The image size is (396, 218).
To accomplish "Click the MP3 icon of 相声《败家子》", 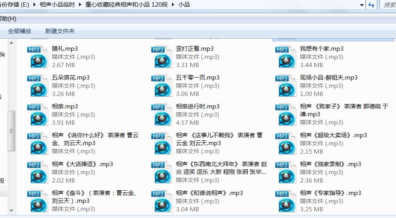I will click(x=286, y=114).
